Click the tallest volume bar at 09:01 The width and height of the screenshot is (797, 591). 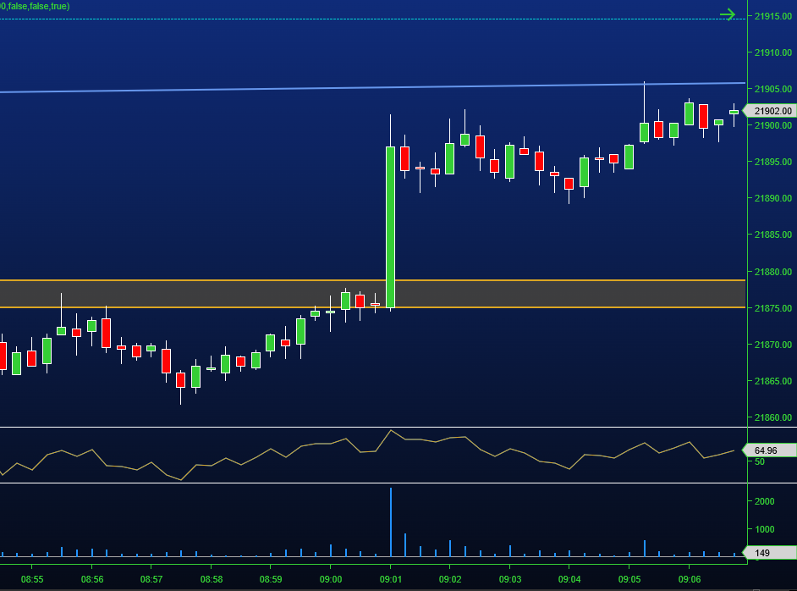(x=390, y=522)
